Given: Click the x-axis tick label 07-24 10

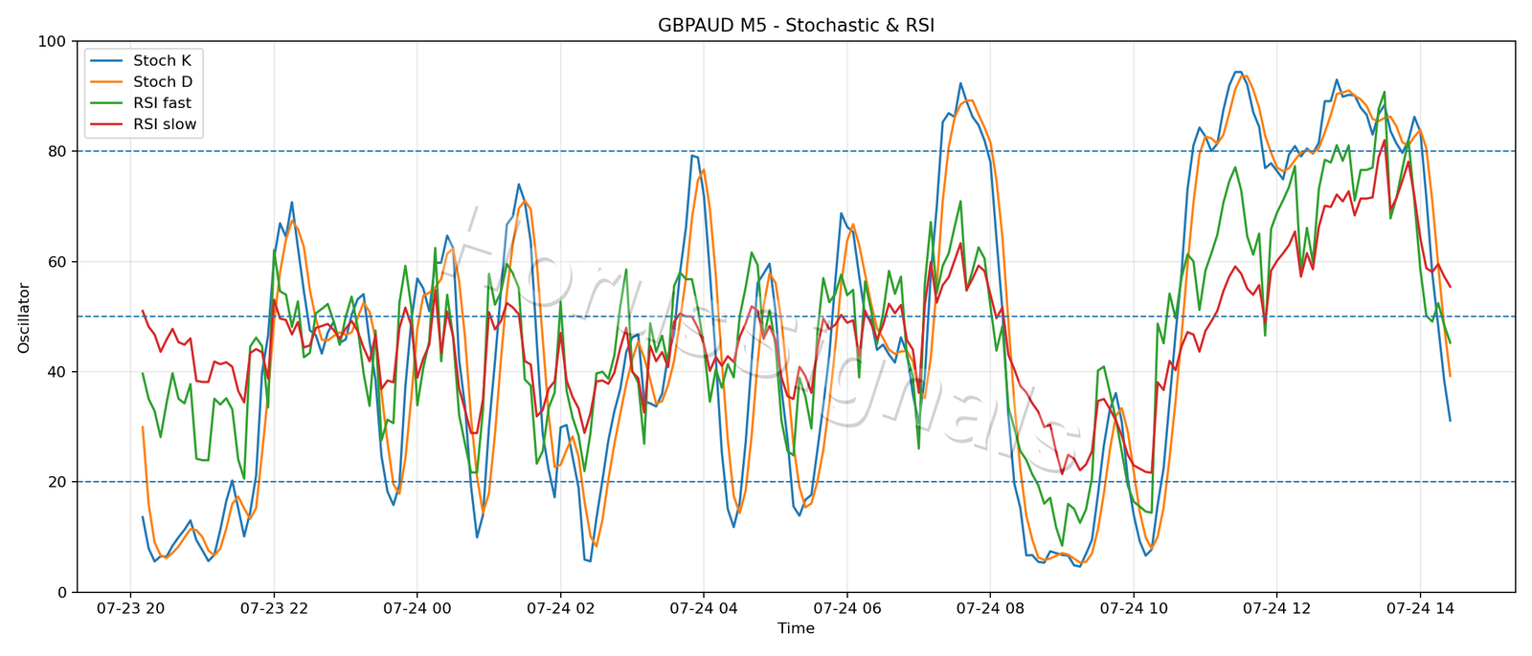Looking at the screenshot, I should click(1133, 608).
